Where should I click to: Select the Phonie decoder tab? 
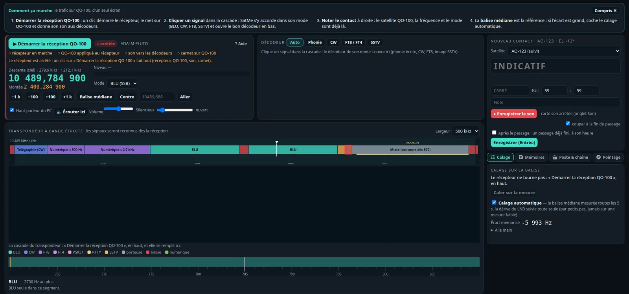tap(315, 42)
